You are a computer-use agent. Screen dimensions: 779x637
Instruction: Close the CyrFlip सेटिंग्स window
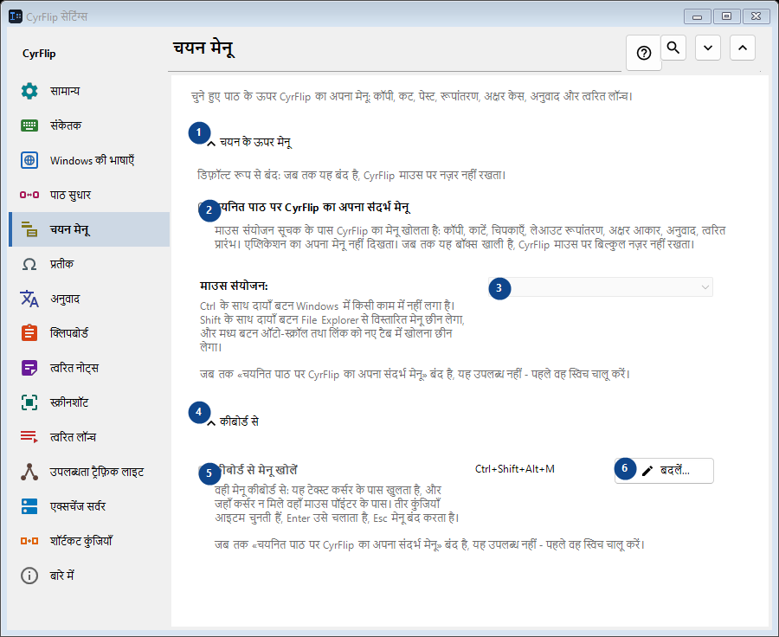click(756, 16)
